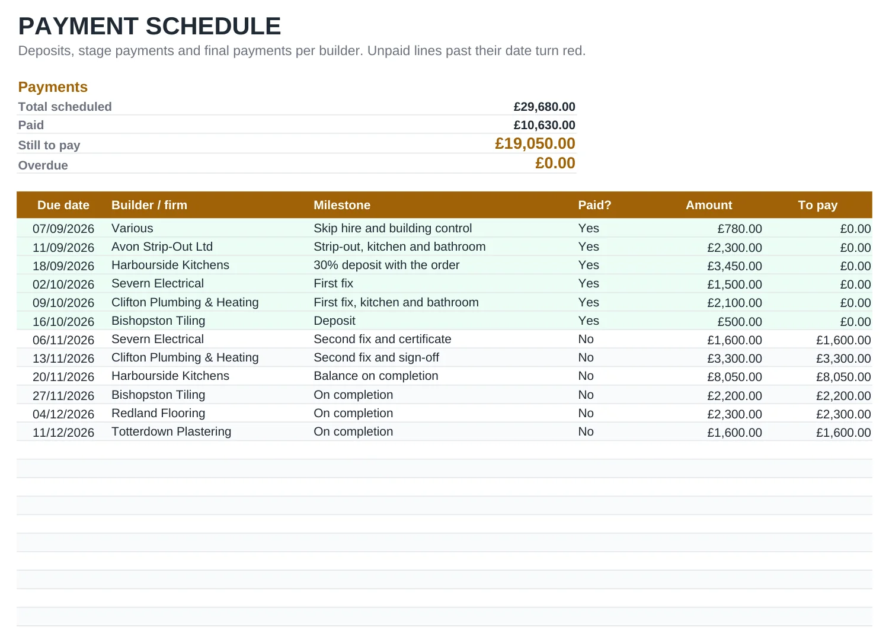Select the £3,300.00 Amount cell
Viewport: 889px width, 643px height.
(x=734, y=359)
